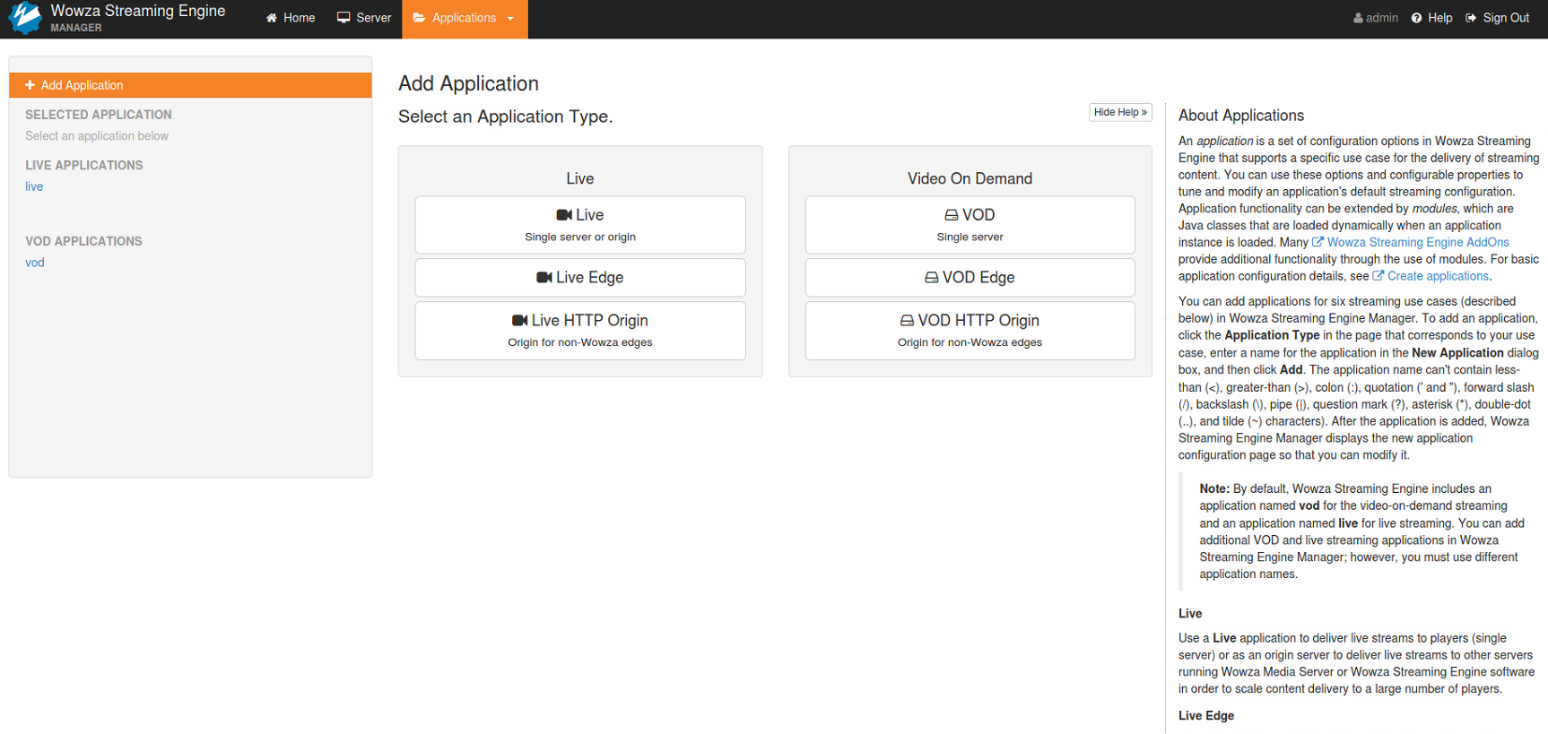
Task: Choose the Live Edge application type
Action: pos(580,278)
